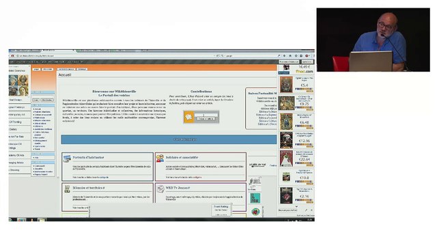Click the round red and green partner logo

pos(255,212)
